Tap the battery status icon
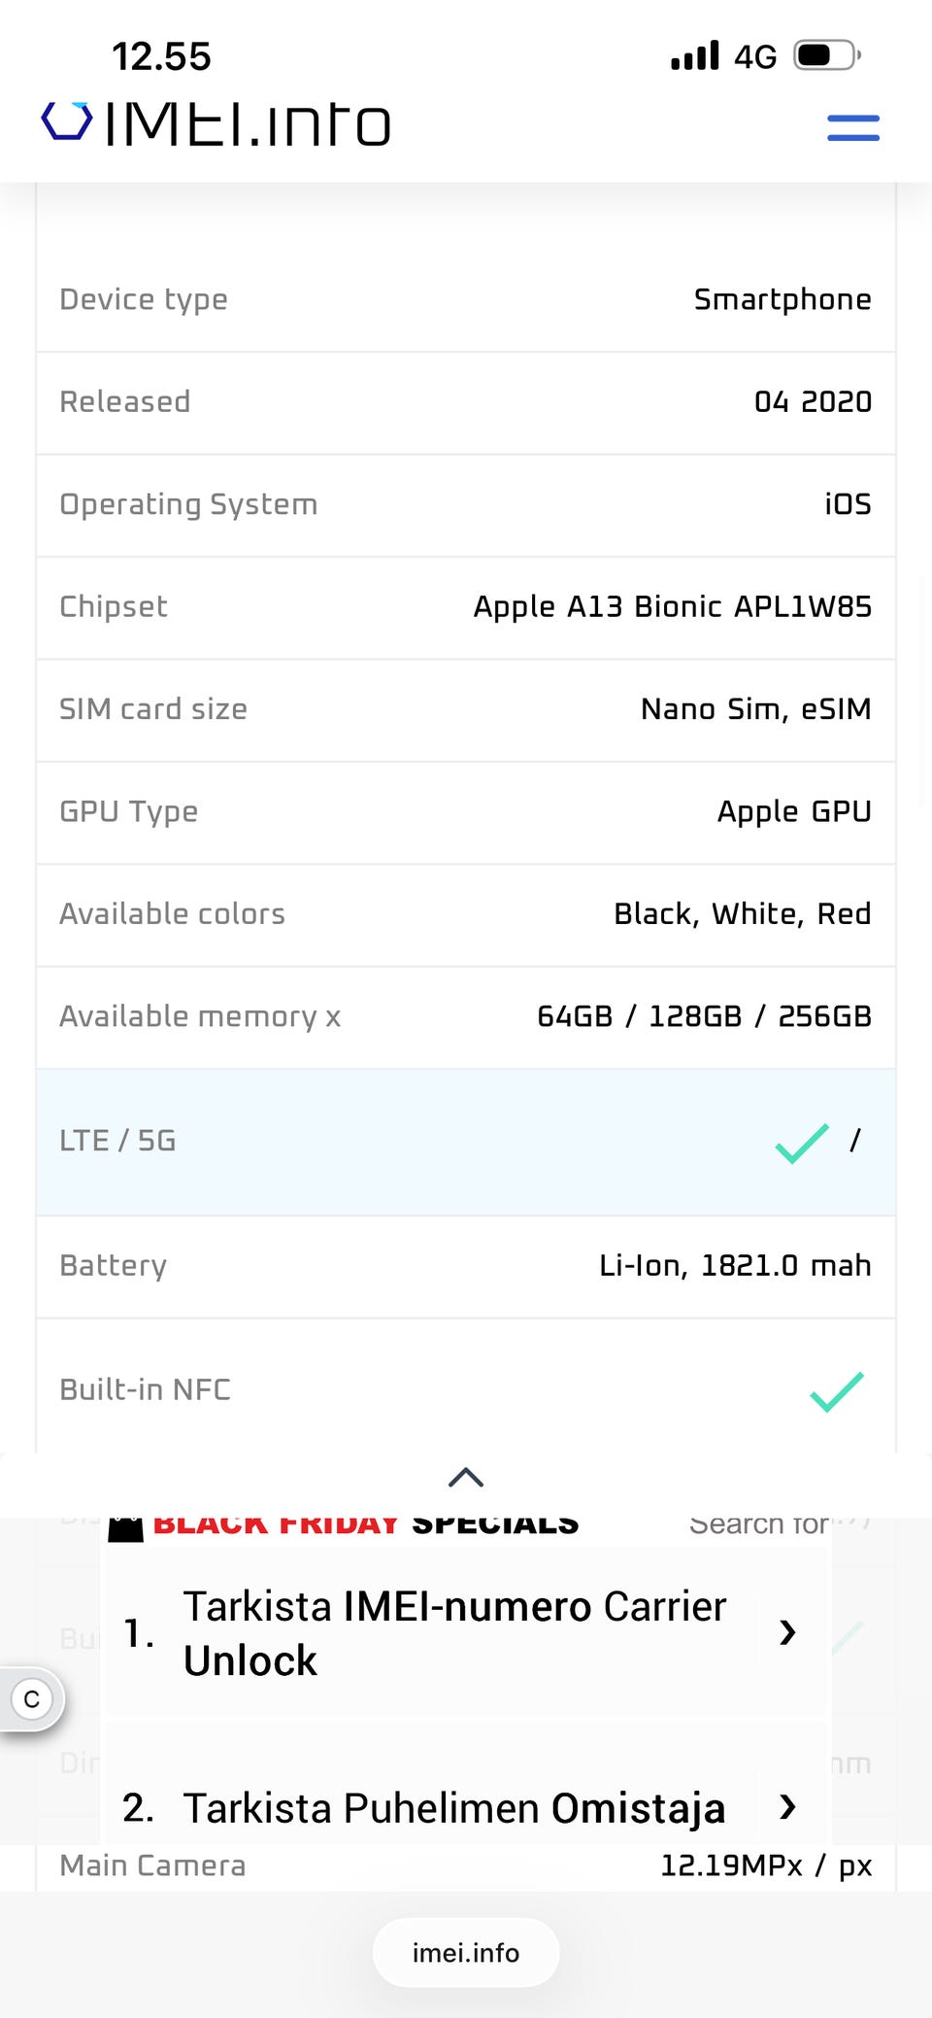 tap(826, 56)
